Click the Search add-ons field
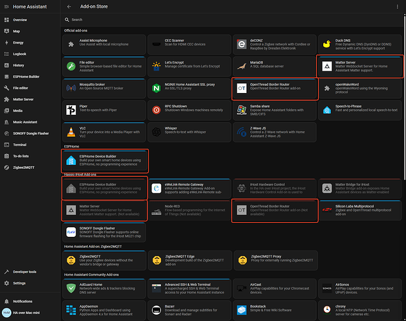Screen dimensions: 406x321 click(232, 20)
